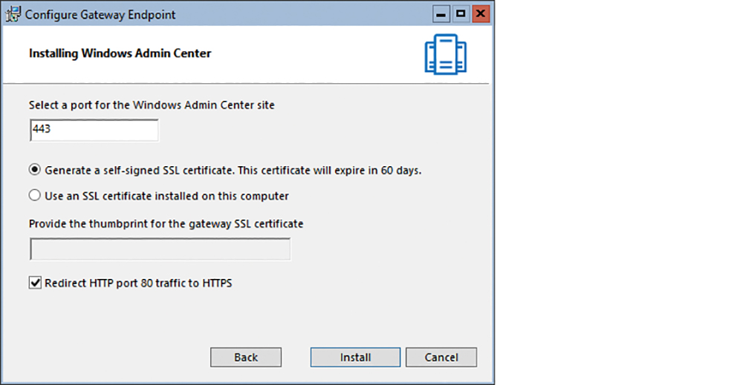The image size is (743, 385).
Task: Maximize the Configure Gateway Endpoint window
Action: [x=461, y=14]
